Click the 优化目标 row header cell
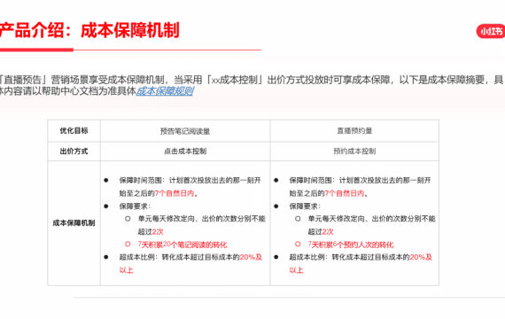The width and height of the screenshot is (505, 319). click(x=74, y=130)
